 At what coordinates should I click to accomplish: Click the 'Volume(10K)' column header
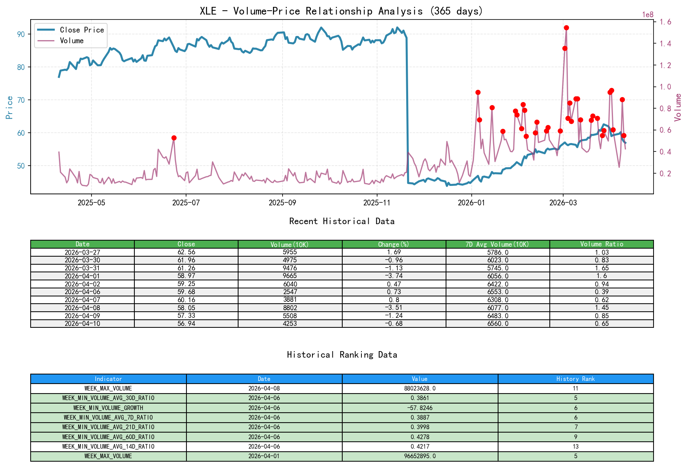coord(290,244)
